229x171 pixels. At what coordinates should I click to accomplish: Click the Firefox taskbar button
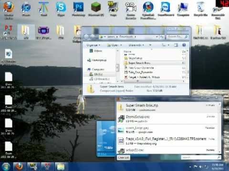click(20, 167)
